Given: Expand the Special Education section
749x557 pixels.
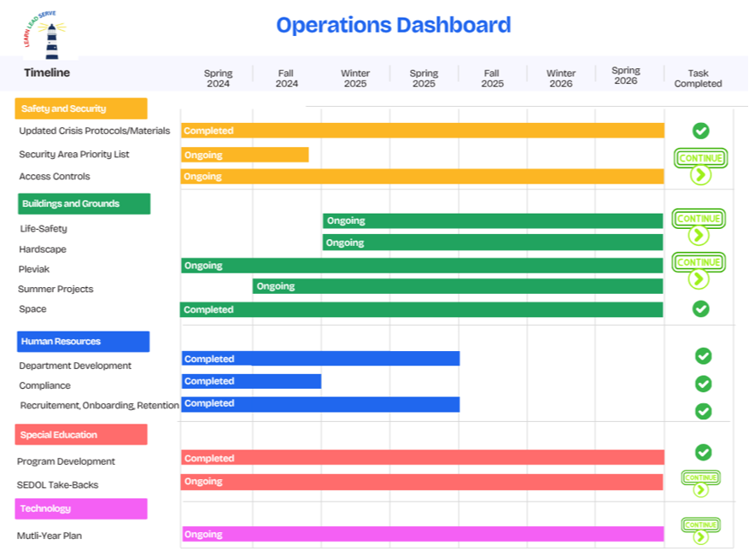Looking at the screenshot, I should click(x=81, y=435).
